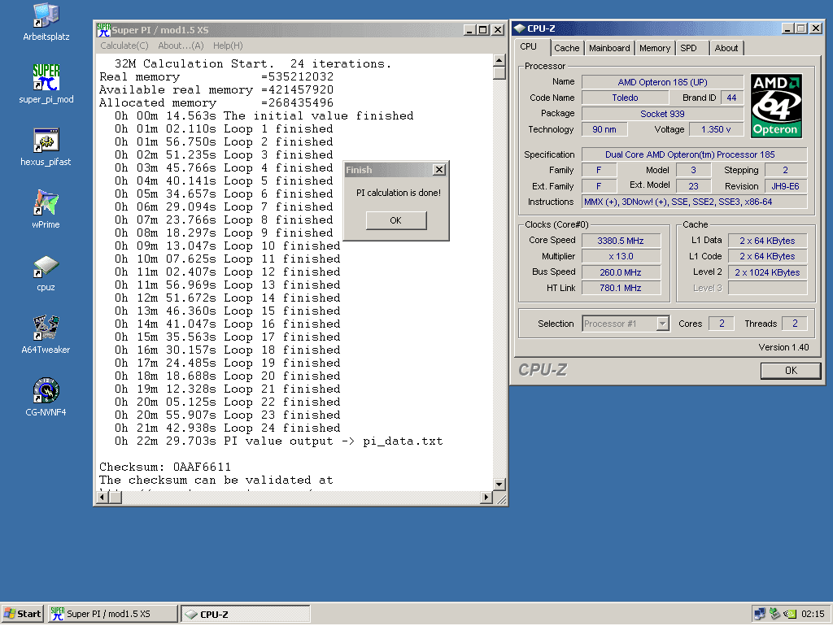Click the network tray icon
The height and width of the screenshot is (626, 833).
760,614
